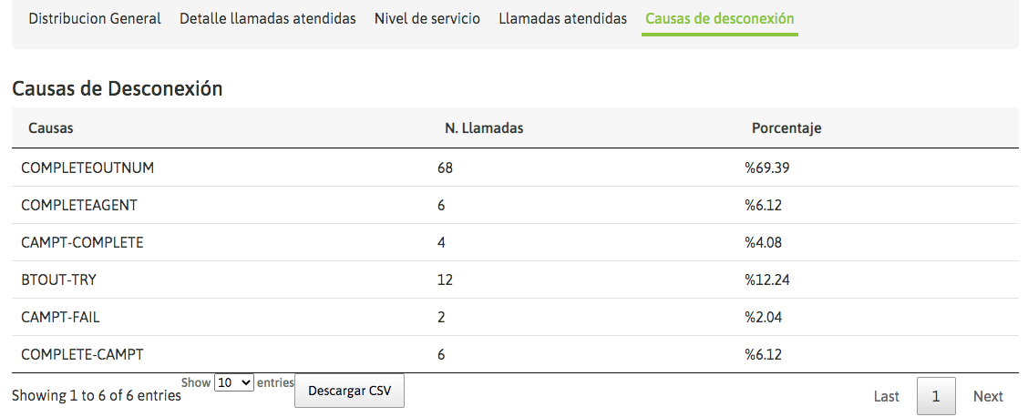Select the CAMPT-FAIL row
The image size is (1028, 417).
[62, 317]
